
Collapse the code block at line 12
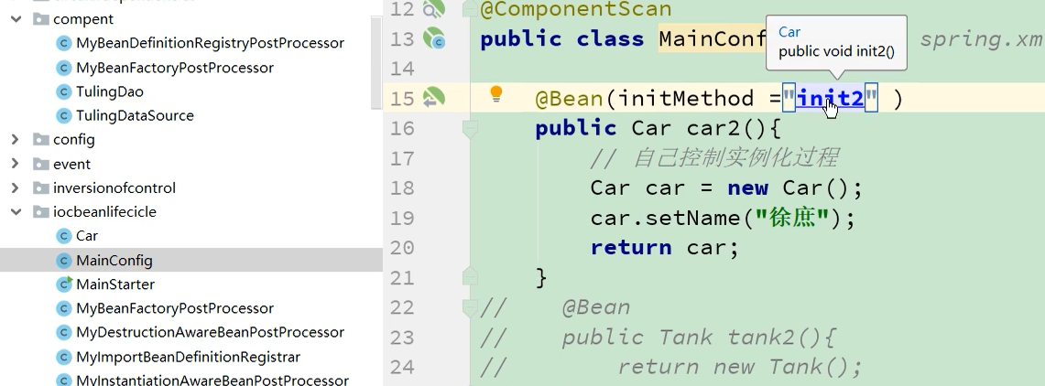point(470,9)
